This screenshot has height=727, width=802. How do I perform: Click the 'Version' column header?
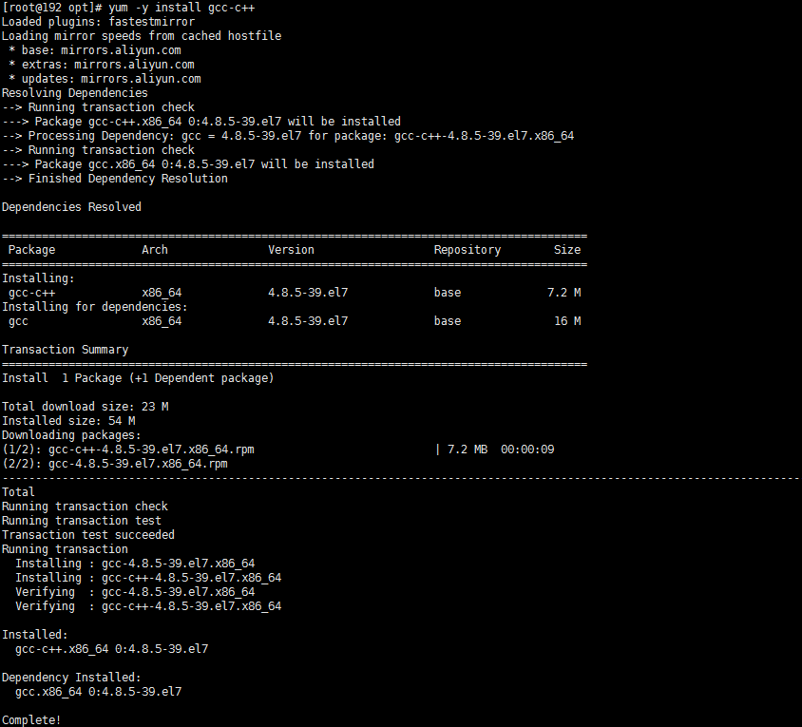pos(291,249)
